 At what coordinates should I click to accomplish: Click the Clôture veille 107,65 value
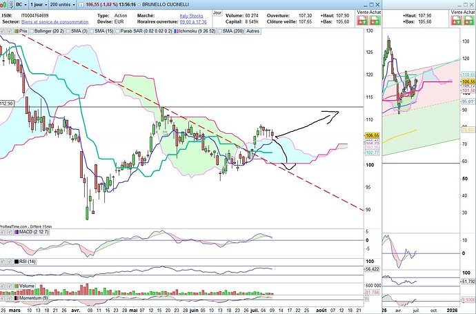[x=306, y=21]
